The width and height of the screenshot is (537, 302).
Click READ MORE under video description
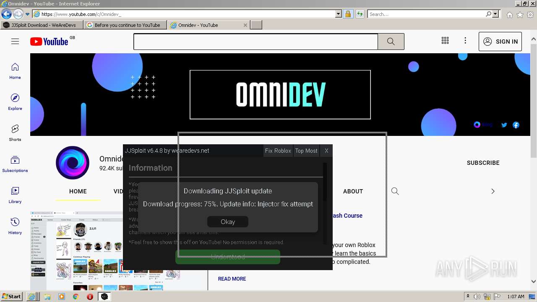tap(232, 279)
